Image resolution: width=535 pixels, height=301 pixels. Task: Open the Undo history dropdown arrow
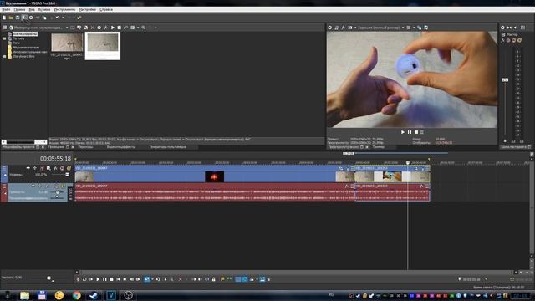pos(63,18)
